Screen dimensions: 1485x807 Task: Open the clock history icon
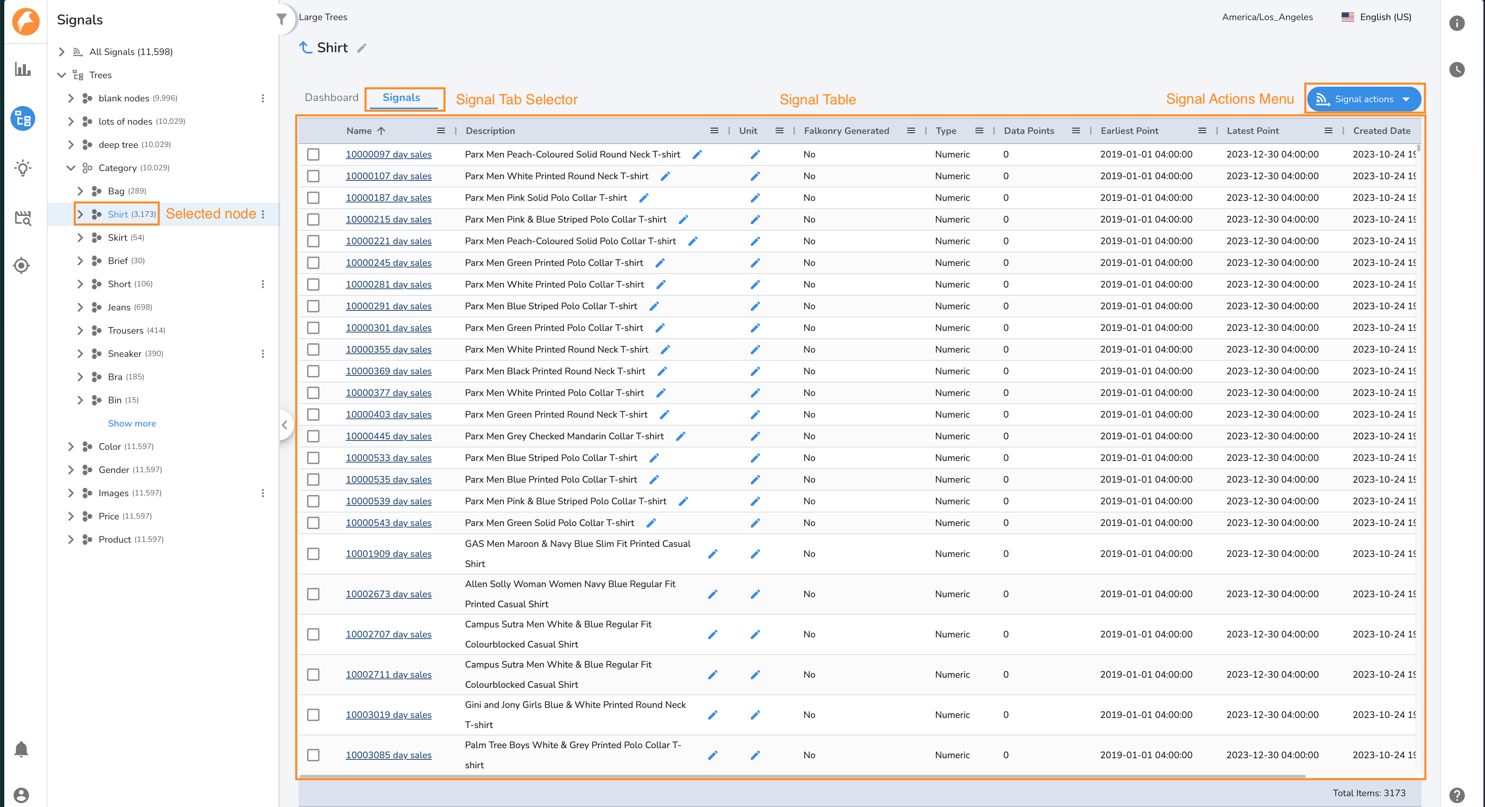(1457, 70)
